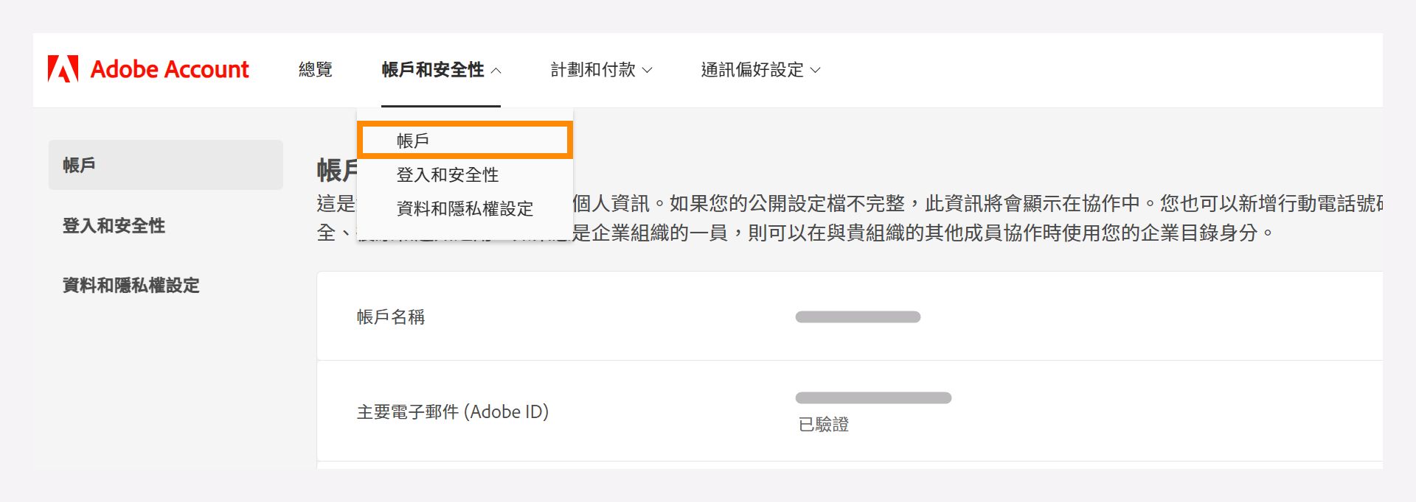The height and width of the screenshot is (502, 1416).
Task: Click the masked account name value
Action: tap(858, 317)
